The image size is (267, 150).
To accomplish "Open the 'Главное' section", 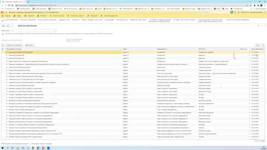I will click(6, 16).
